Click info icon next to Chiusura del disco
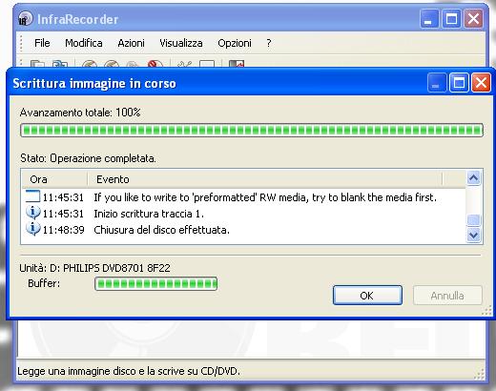The height and width of the screenshot is (391, 496). (33, 229)
